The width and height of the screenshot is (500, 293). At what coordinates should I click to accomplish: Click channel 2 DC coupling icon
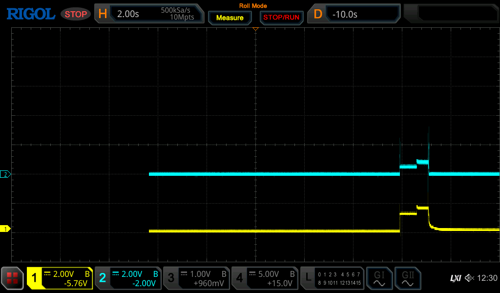(x=115, y=274)
